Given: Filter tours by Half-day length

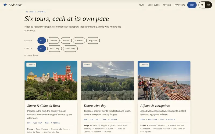Looking at the screenshot, I should (55, 49).
